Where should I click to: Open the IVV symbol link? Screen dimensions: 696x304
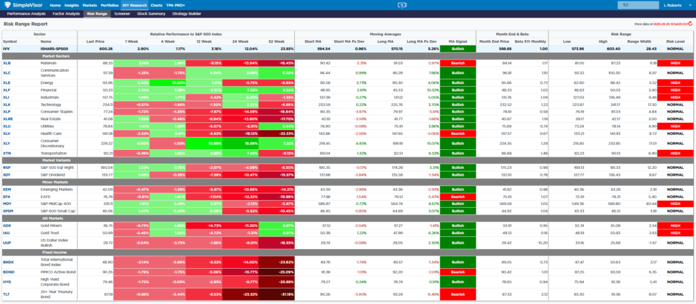tap(5, 49)
